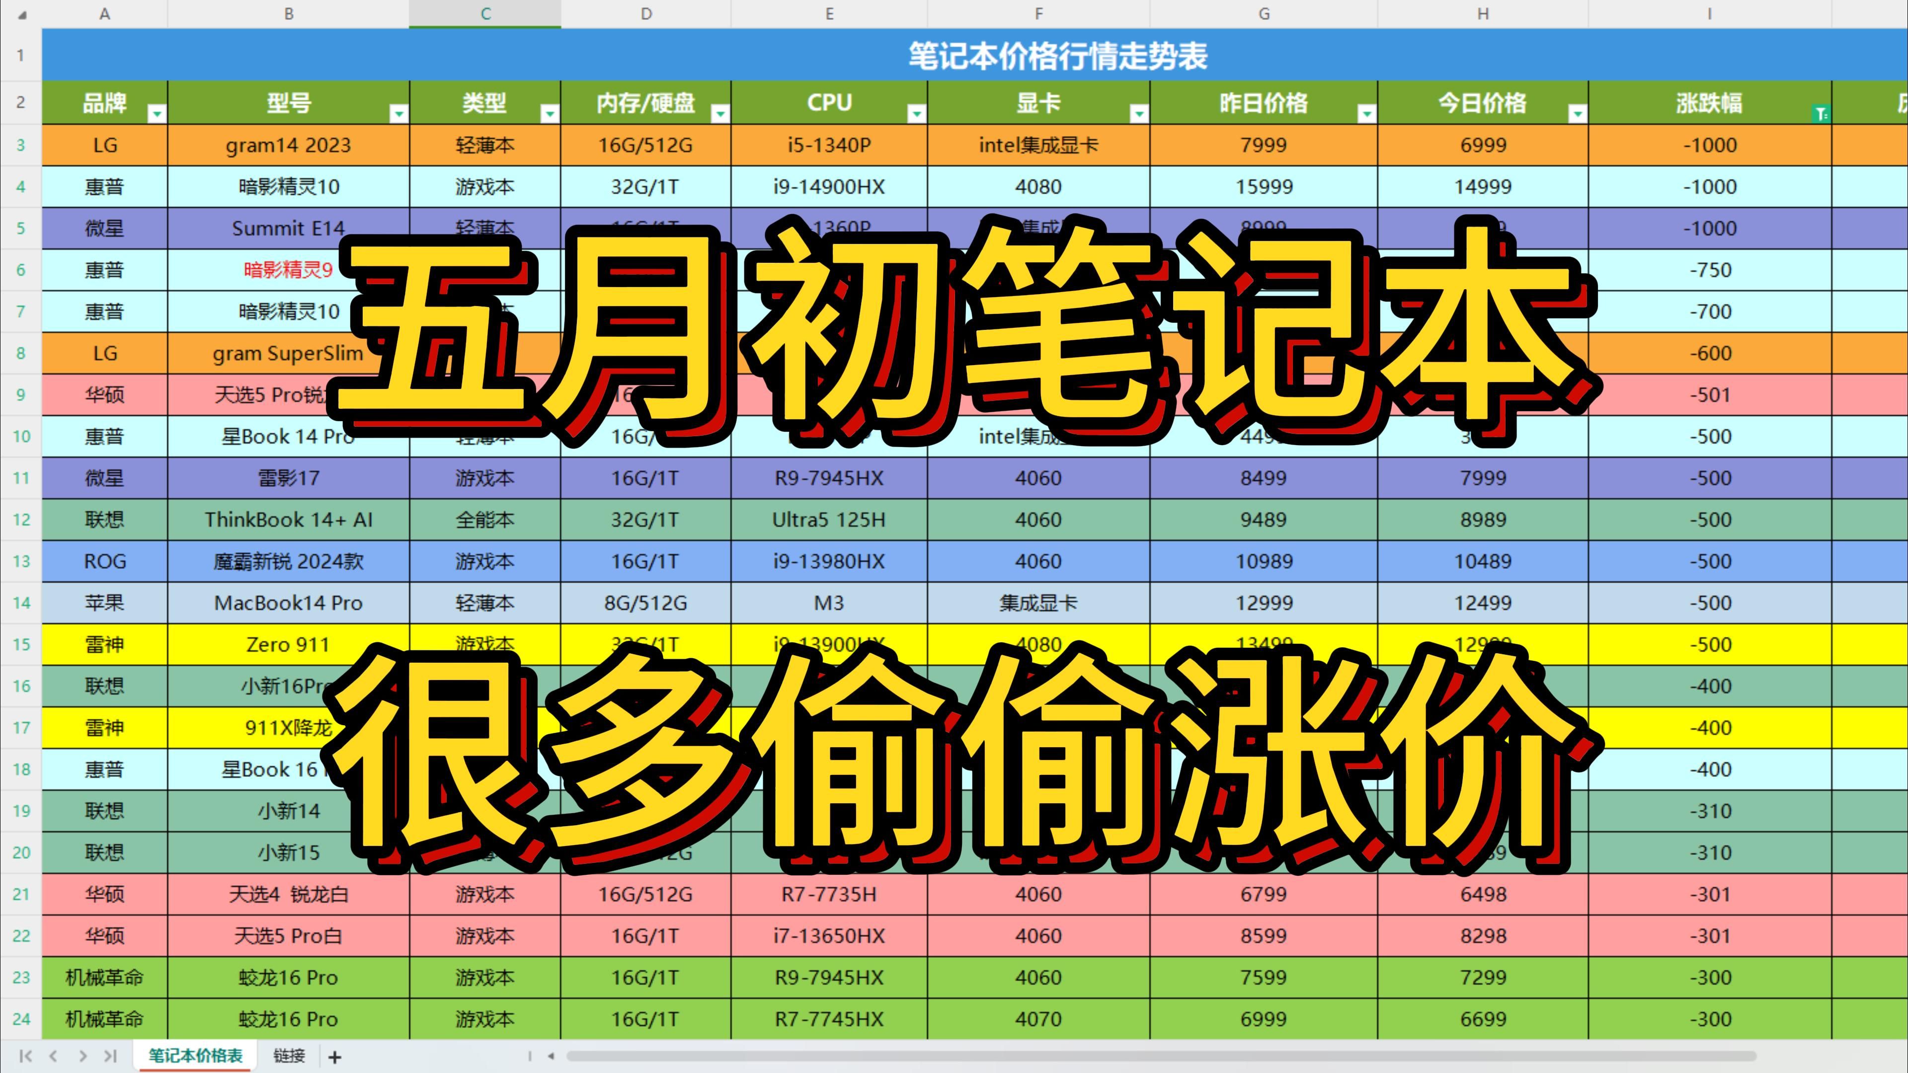Click the ROG brand cell

coord(104,561)
